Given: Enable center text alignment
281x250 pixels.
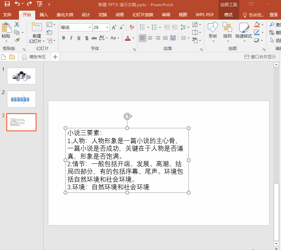Looking at the screenshot, I should click(x=150, y=38).
